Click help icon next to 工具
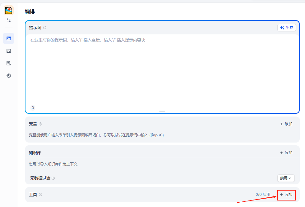The width and height of the screenshot is (305, 207). (x=40, y=195)
